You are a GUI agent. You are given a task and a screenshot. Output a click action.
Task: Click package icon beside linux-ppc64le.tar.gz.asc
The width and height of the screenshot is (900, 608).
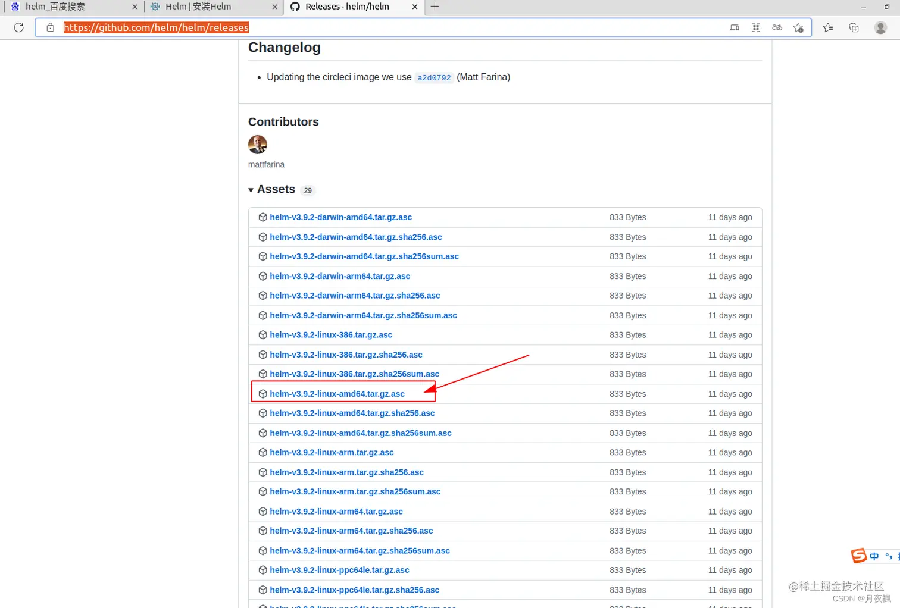pos(262,570)
